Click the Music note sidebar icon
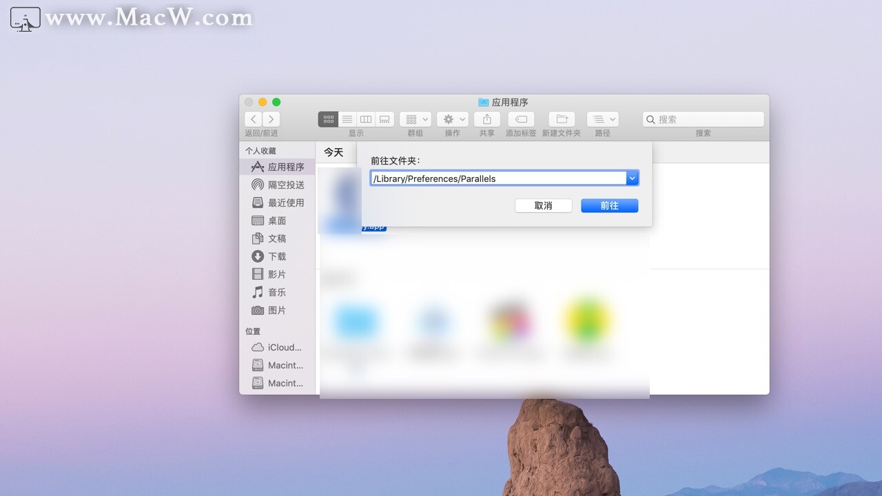Image resolution: width=882 pixels, height=496 pixels. [258, 292]
